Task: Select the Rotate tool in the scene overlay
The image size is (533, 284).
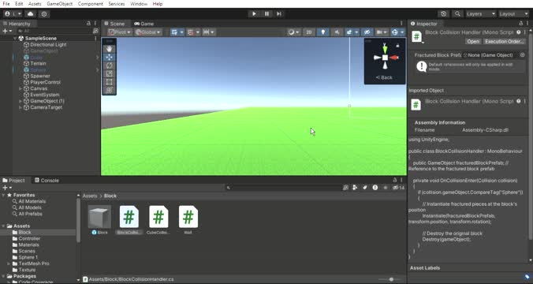Action: 109,65
